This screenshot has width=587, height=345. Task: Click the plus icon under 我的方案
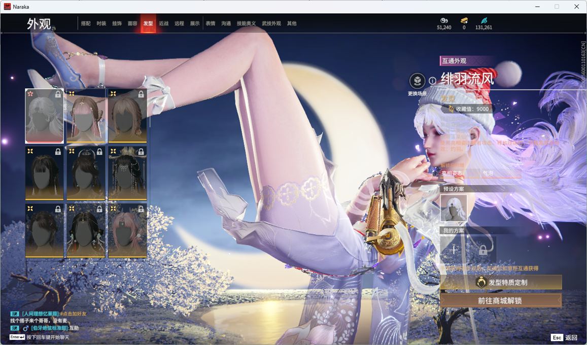(x=454, y=250)
